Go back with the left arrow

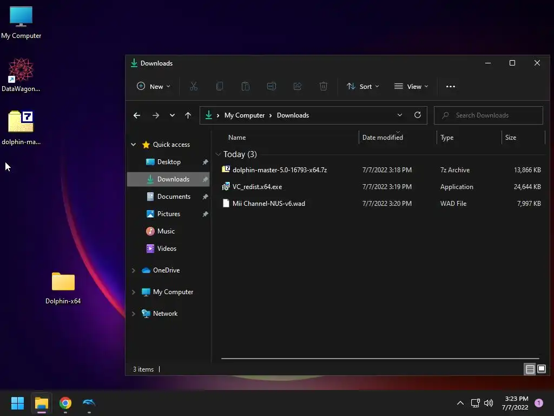pyautogui.click(x=137, y=115)
